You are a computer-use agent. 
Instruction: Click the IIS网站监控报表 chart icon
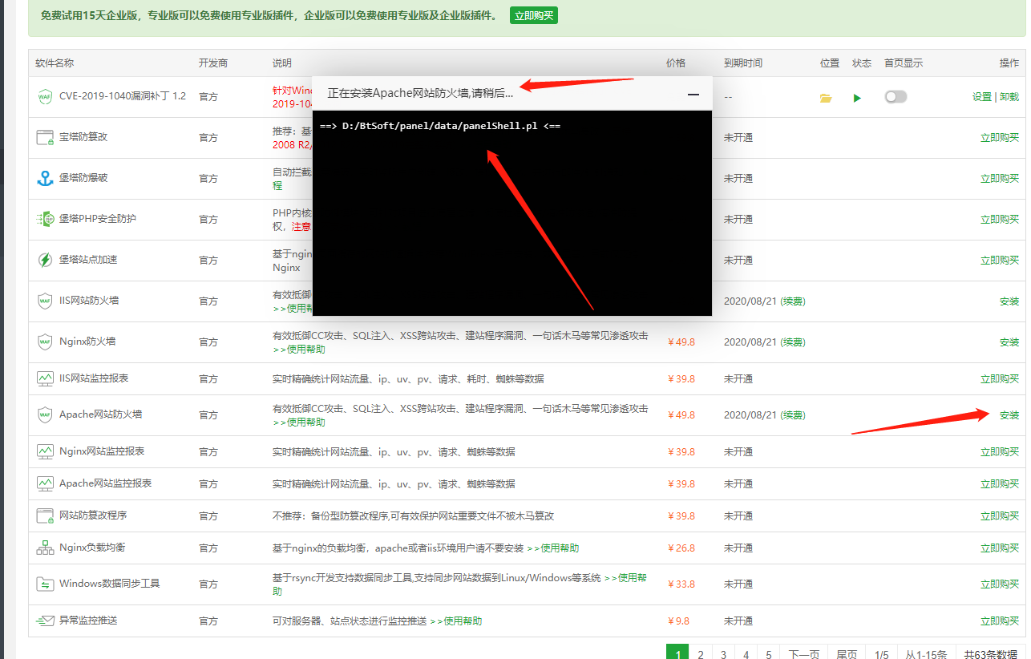point(45,378)
